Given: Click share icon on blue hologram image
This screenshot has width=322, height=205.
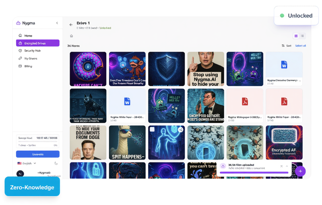Looking at the screenshot, I should coord(180,129).
